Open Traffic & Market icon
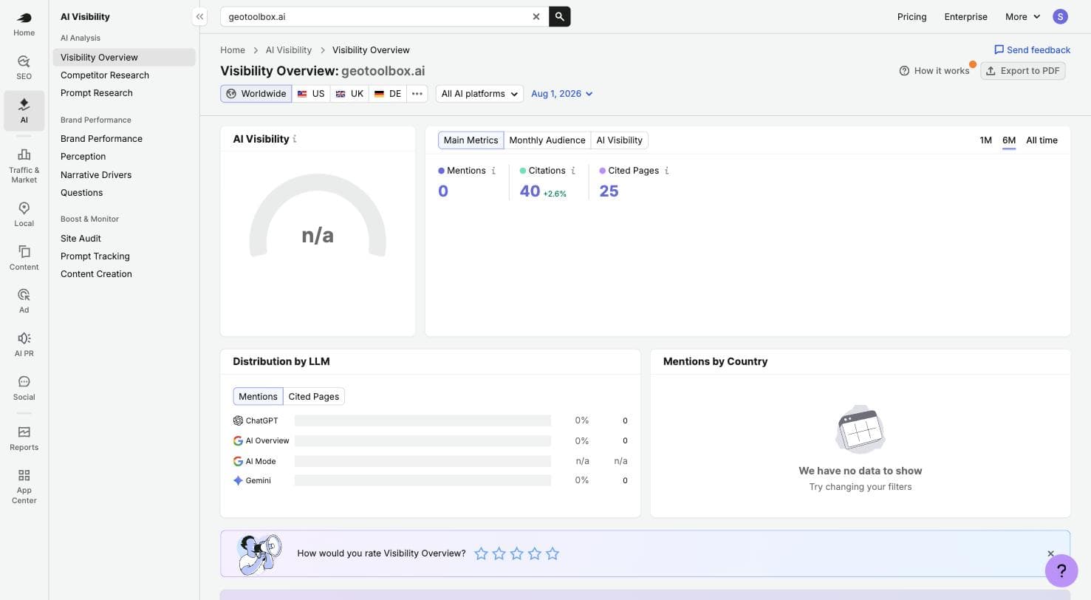 click(24, 154)
